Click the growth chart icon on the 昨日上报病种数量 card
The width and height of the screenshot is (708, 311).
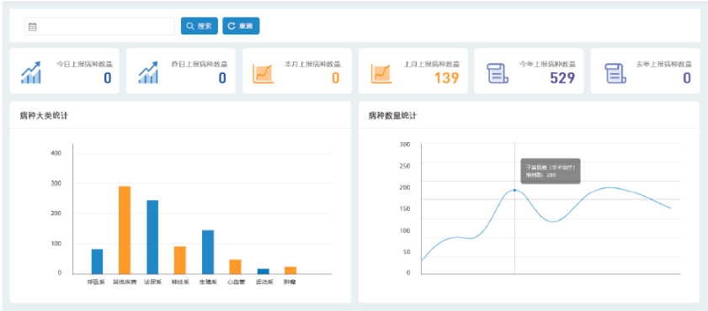click(x=148, y=72)
